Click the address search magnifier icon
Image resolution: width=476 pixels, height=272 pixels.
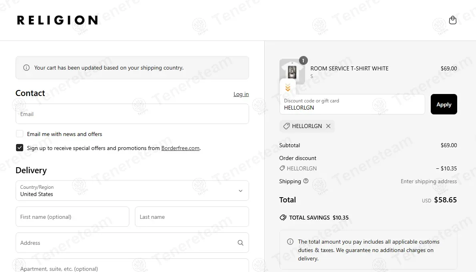click(x=241, y=242)
